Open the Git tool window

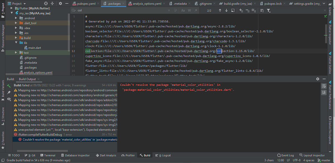pos(29,155)
